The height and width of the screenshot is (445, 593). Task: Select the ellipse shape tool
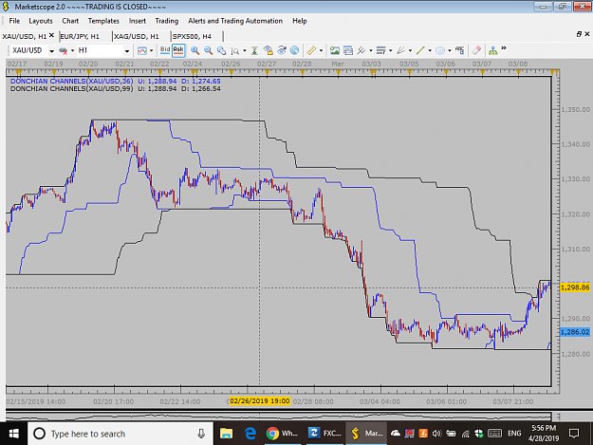tap(440, 50)
